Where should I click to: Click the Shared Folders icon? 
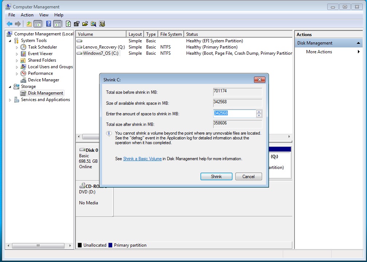click(x=23, y=60)
